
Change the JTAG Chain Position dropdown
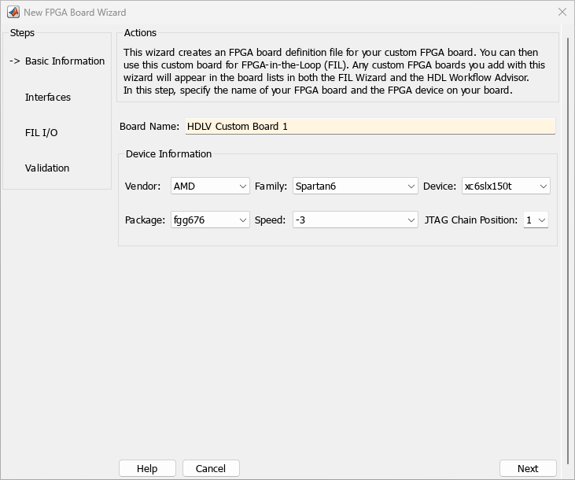536,220
